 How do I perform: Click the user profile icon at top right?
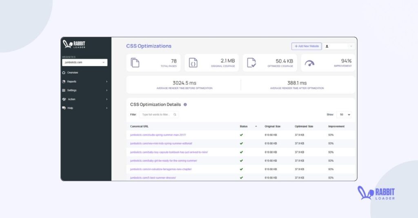click(x=327, y=46)
